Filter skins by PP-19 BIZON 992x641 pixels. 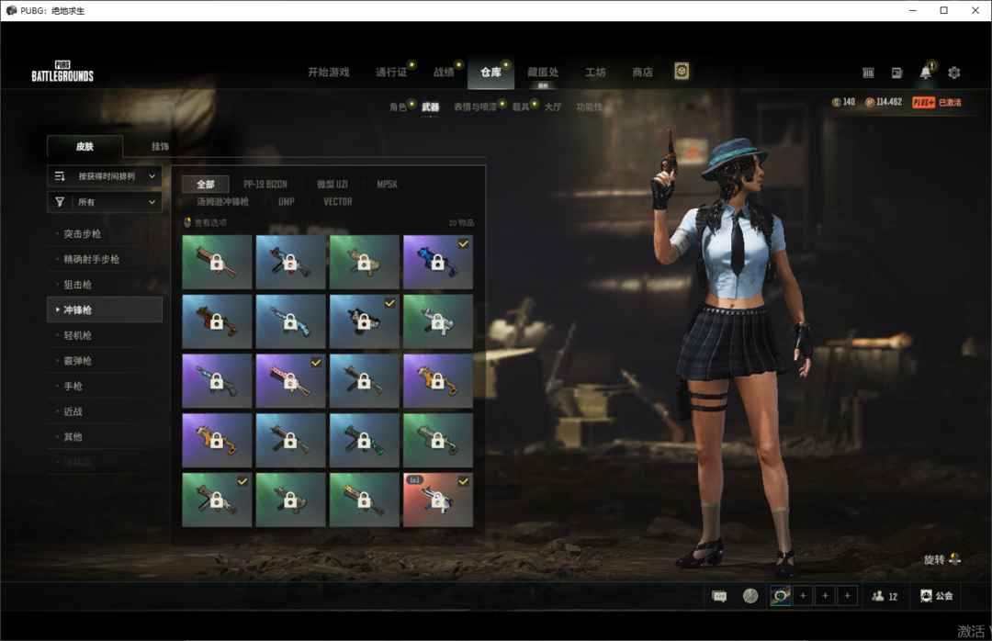tap(265, 185)
